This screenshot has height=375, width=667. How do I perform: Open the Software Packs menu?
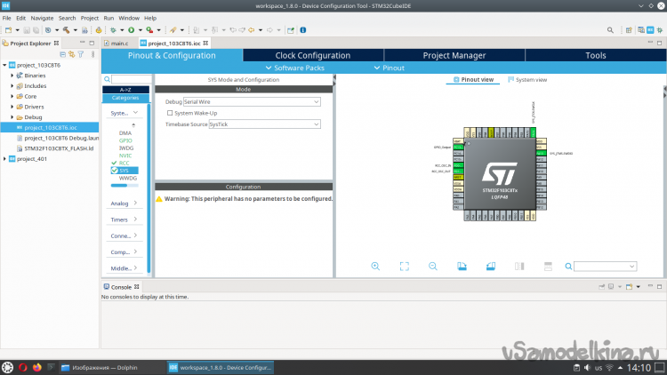299,68
